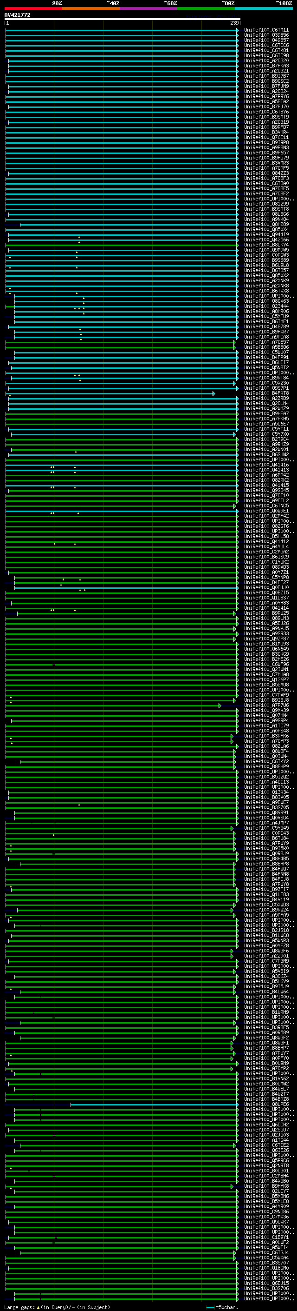Select UniRef100_B9RT84 row label
297x1311 pixels.
[266, 378]
